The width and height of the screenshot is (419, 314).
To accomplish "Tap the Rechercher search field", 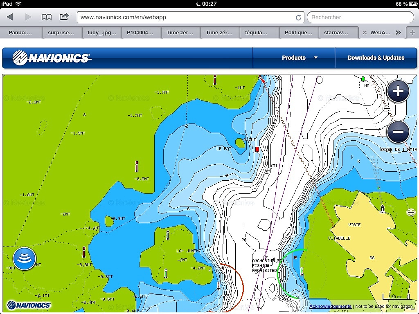I will coord(360,17).
